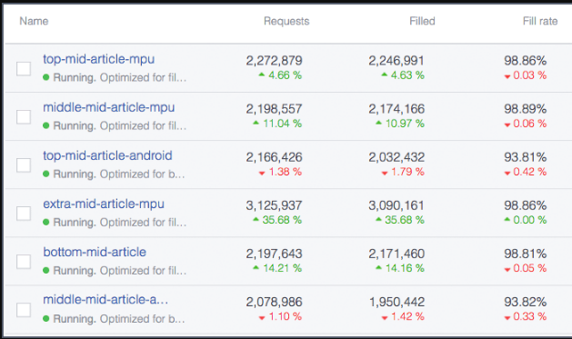
Task: Click the green running status dot for top-mid-article-mpu
Action: 46,77
